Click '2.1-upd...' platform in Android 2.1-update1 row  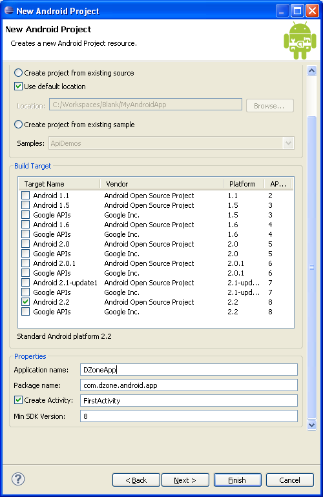click(x=244, y=283)
